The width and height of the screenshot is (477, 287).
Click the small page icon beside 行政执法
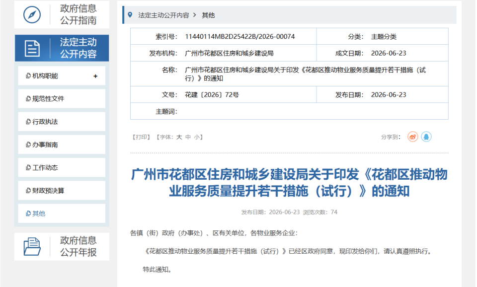click(28, 122)
